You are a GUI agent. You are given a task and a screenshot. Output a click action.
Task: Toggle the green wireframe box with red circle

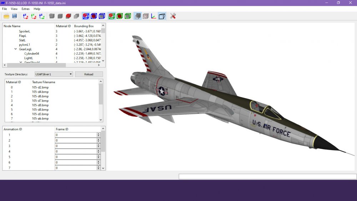pyautogui.click(x=111, y=16)
